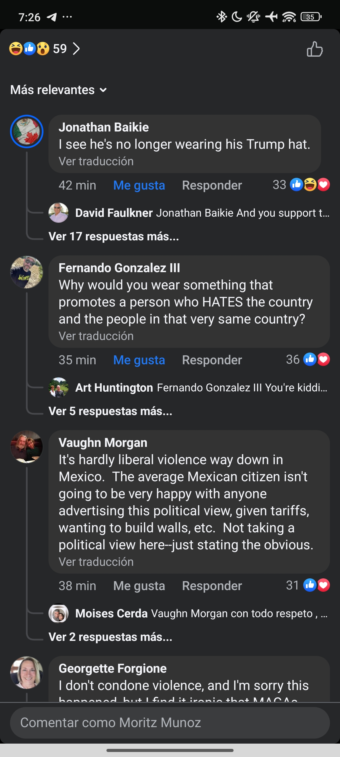
Task: Open Jonathan Baikie's flag profile picture
Action: 27,131
